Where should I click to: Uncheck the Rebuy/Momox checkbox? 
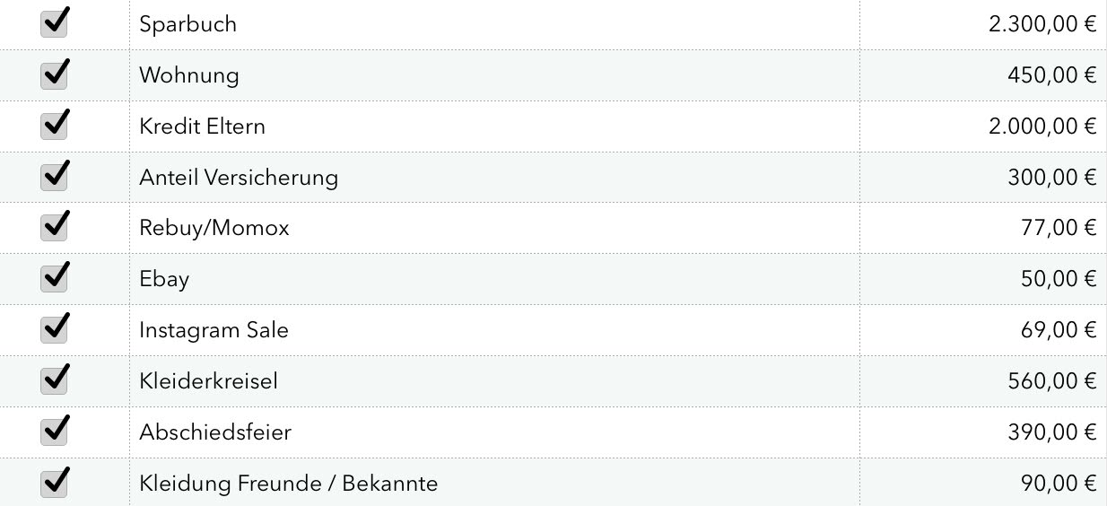tap(55, 228)
